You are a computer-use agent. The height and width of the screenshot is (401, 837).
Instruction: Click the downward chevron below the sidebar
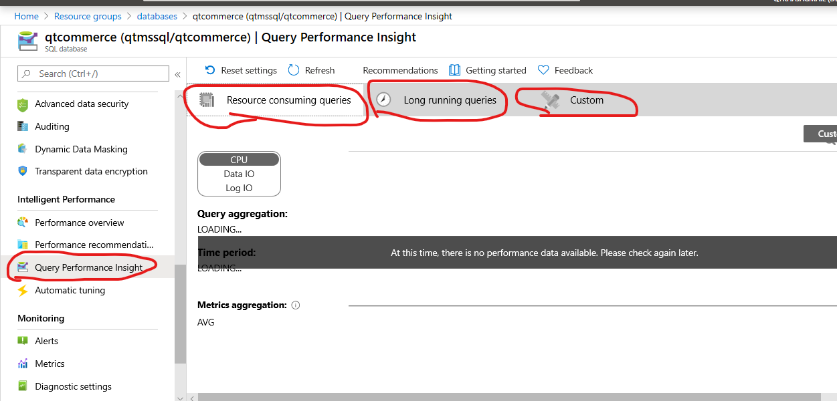(180, 397)
